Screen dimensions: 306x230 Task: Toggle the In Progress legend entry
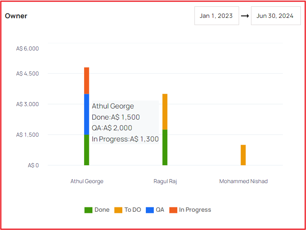190,210
